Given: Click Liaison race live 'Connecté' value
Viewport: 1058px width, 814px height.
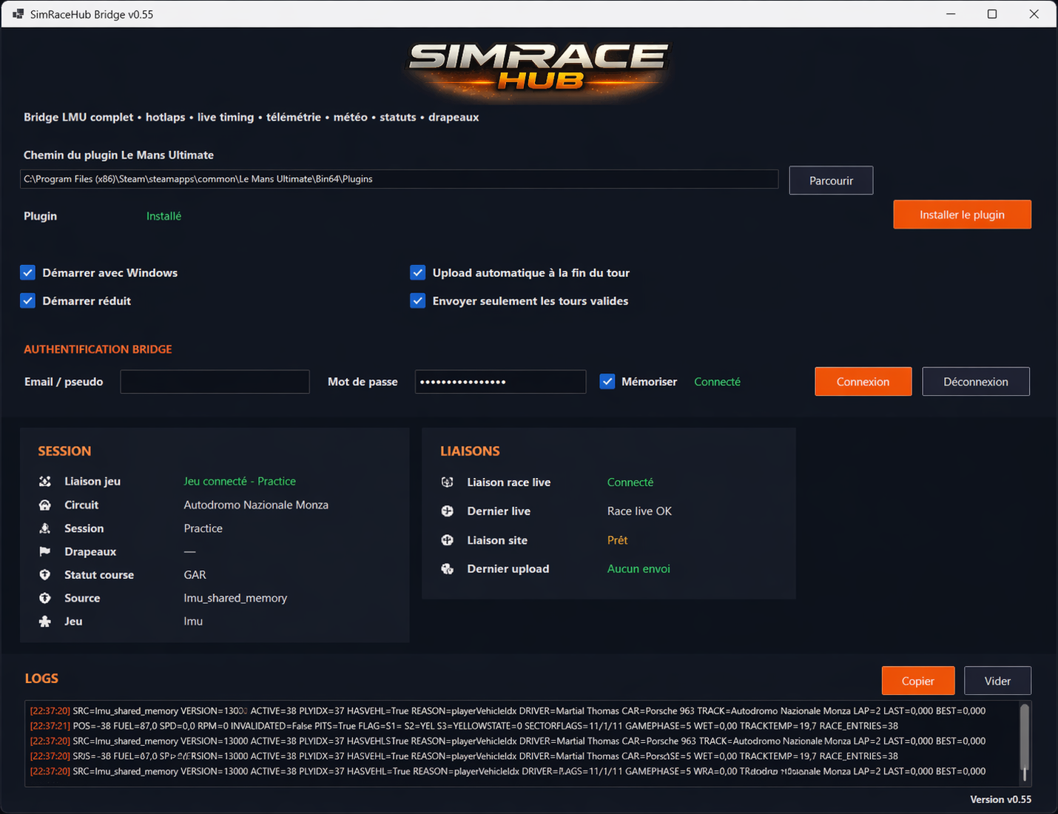Looking at the screenshot, I should pos(630,482).
